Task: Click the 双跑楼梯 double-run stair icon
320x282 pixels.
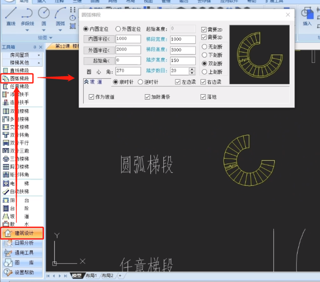Action: point(6,111)
